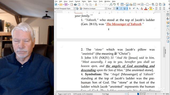Expand the Insert Table dropdown arrow

pos(125,4)
